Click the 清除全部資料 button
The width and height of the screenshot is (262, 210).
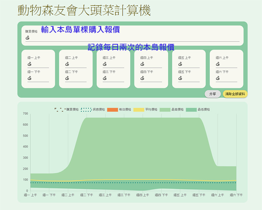coord(235,94)
